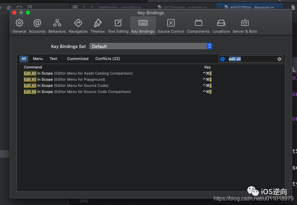Open the Source Control preferences pane

point(171,26)
